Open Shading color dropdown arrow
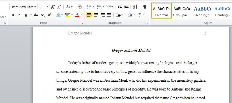 pos(134,15)
